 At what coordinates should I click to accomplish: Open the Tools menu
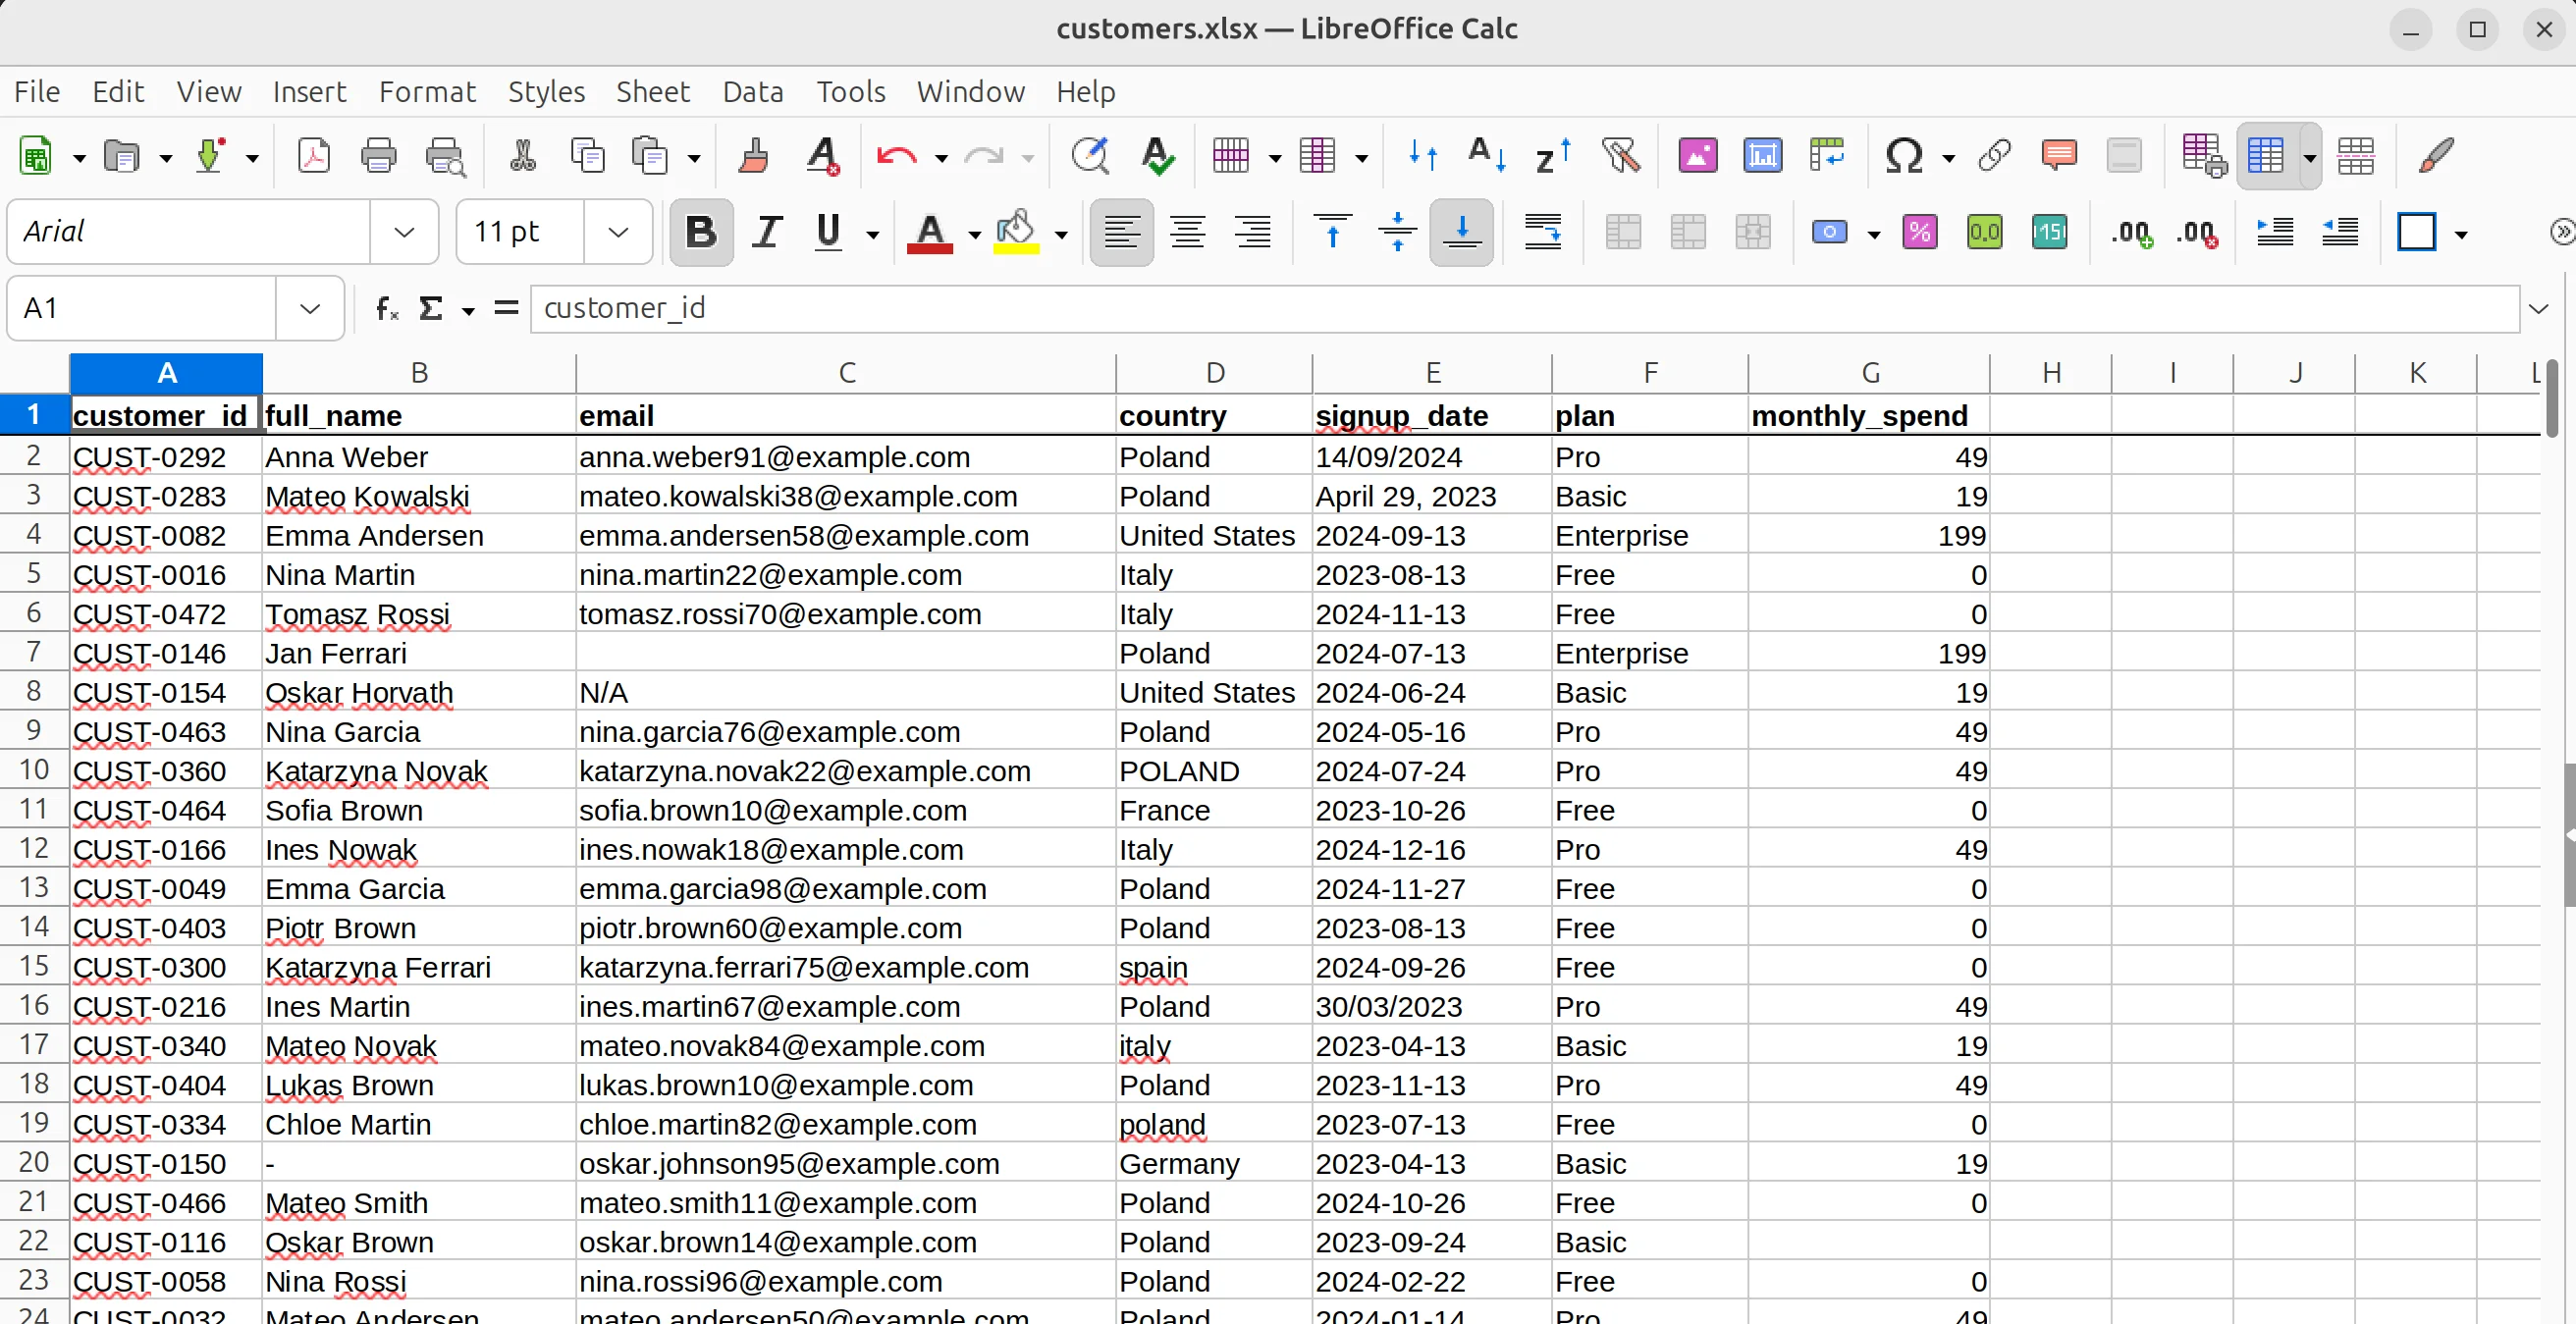[x=851, y=92]
